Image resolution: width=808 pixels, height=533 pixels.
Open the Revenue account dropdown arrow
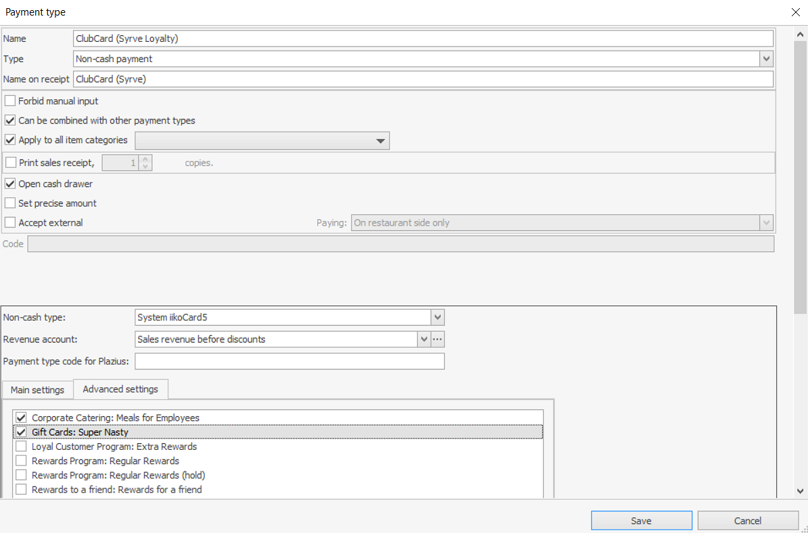point(424,339)
